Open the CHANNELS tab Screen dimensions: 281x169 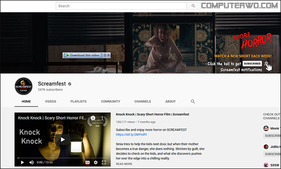point(143,101)
